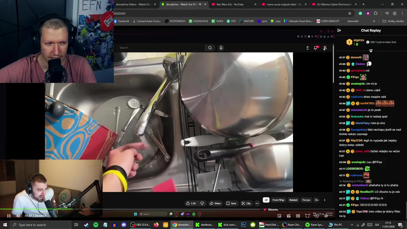Switch to Hilarious Salvia Divinorum tab

pos(334,4)
